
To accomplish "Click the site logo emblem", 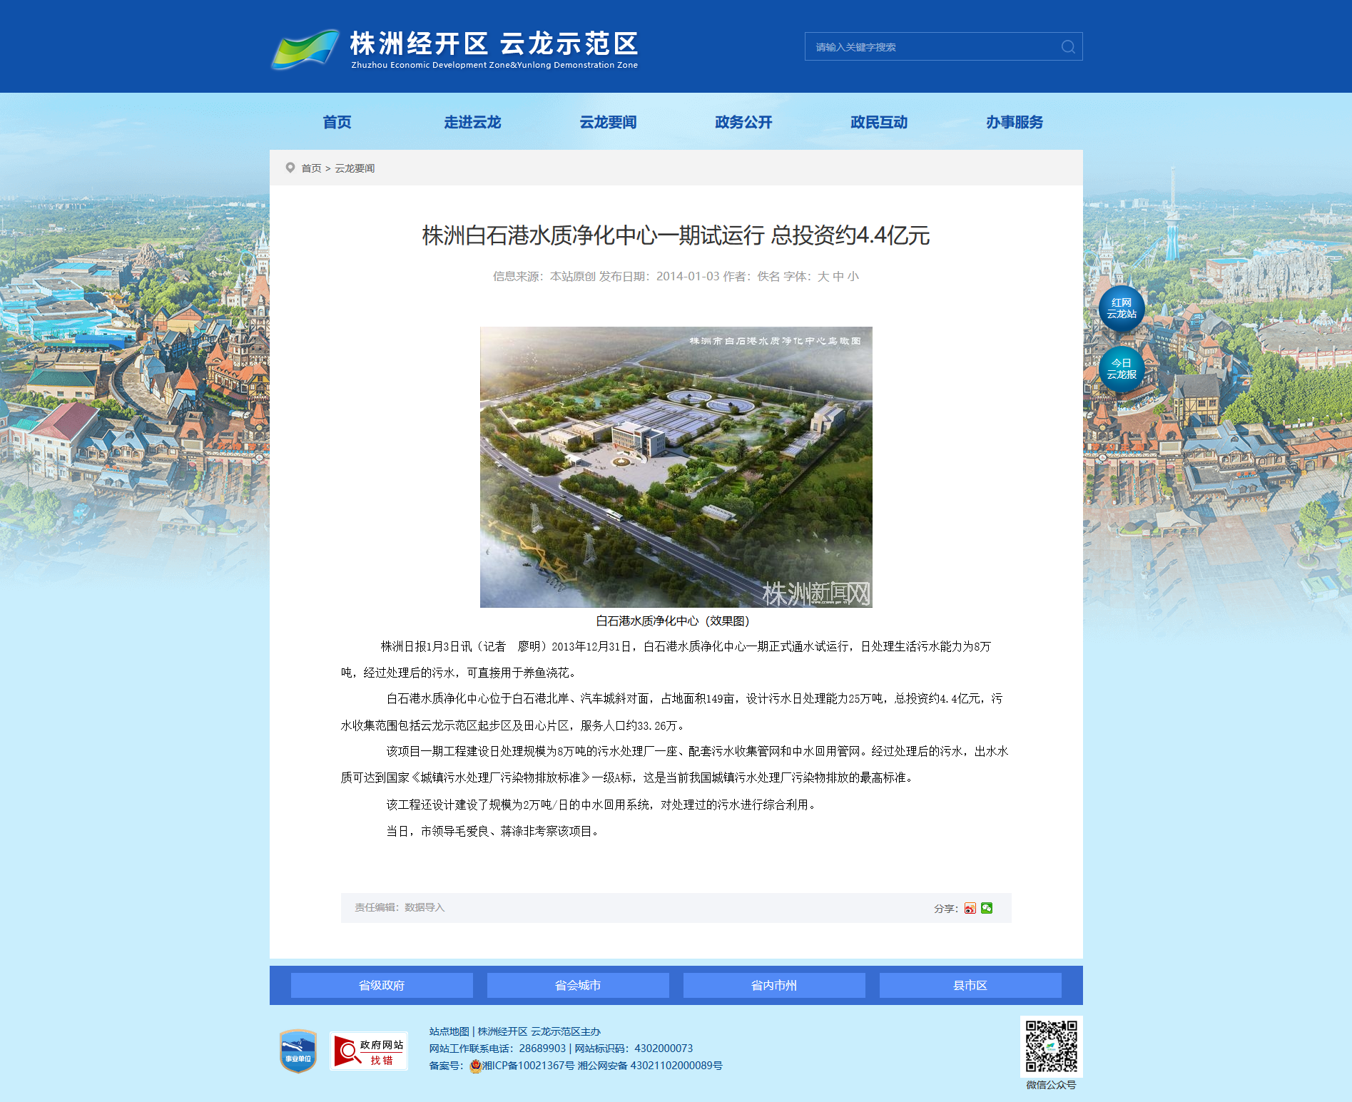I will pyautogui.click(x=305, y=49).
